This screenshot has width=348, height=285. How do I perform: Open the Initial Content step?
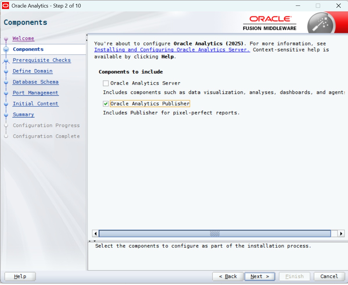click(x=35, y=104)
